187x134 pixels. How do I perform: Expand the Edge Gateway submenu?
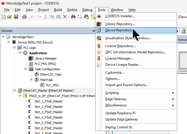coord(173,99)
